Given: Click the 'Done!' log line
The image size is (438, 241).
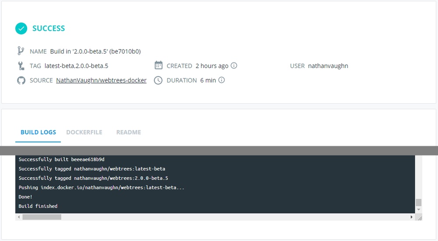Looking at the screenshot, I should coord(25,197).
